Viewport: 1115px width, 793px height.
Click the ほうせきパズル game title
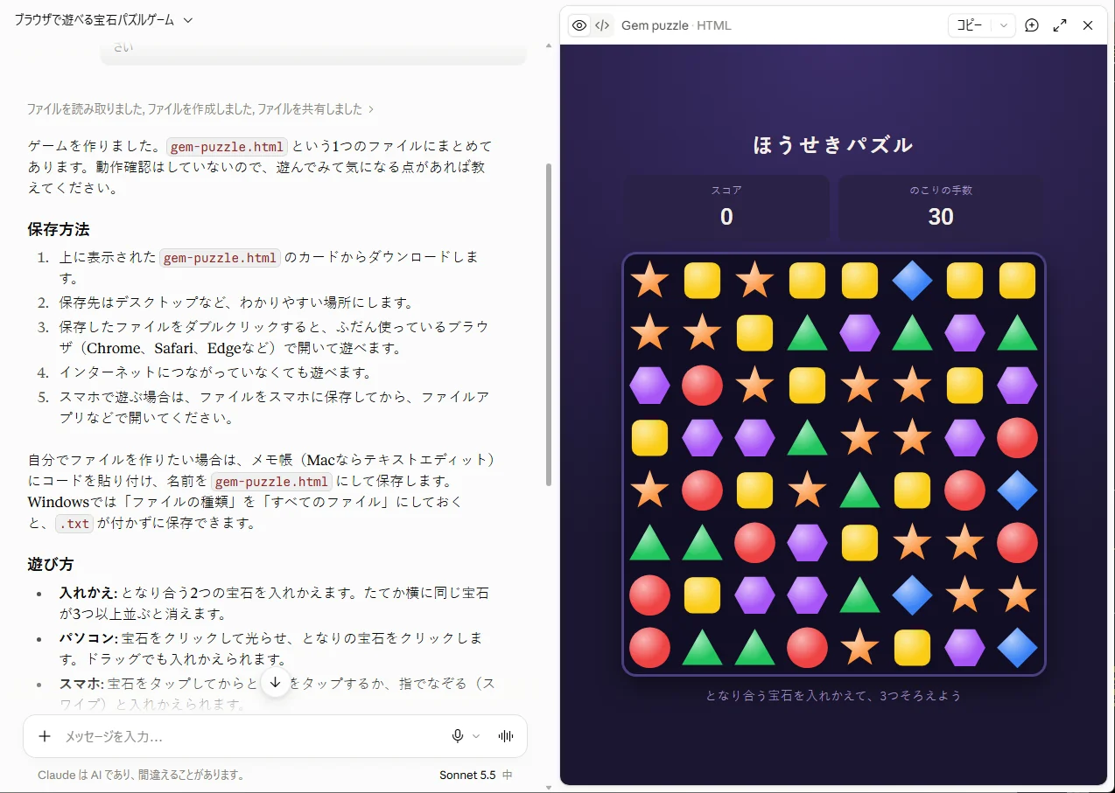pyautogui.click(x=833, y=145)
